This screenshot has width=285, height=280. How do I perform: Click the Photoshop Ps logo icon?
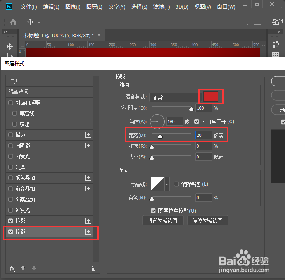pyautogui.click(x=9, y=7)
